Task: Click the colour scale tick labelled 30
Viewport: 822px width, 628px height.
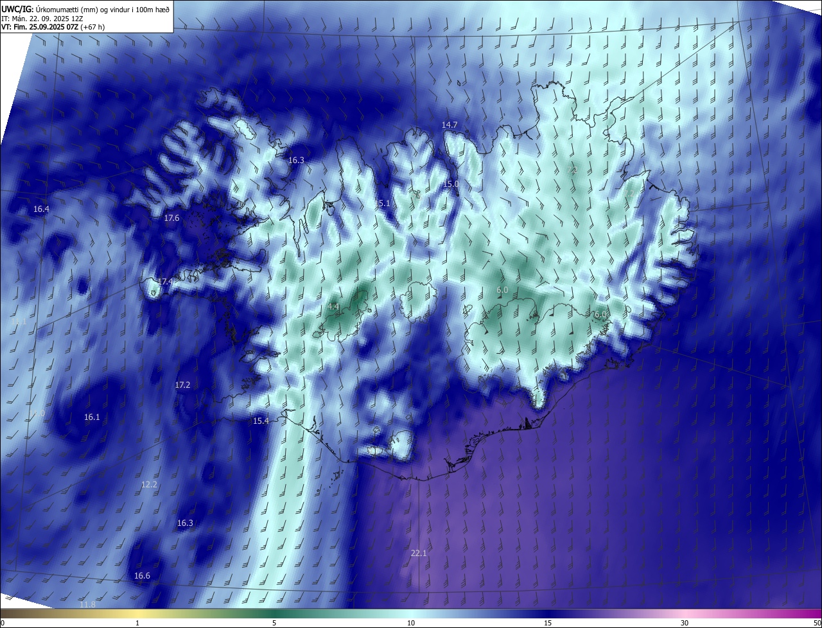Action: click(x=685, y=623)
